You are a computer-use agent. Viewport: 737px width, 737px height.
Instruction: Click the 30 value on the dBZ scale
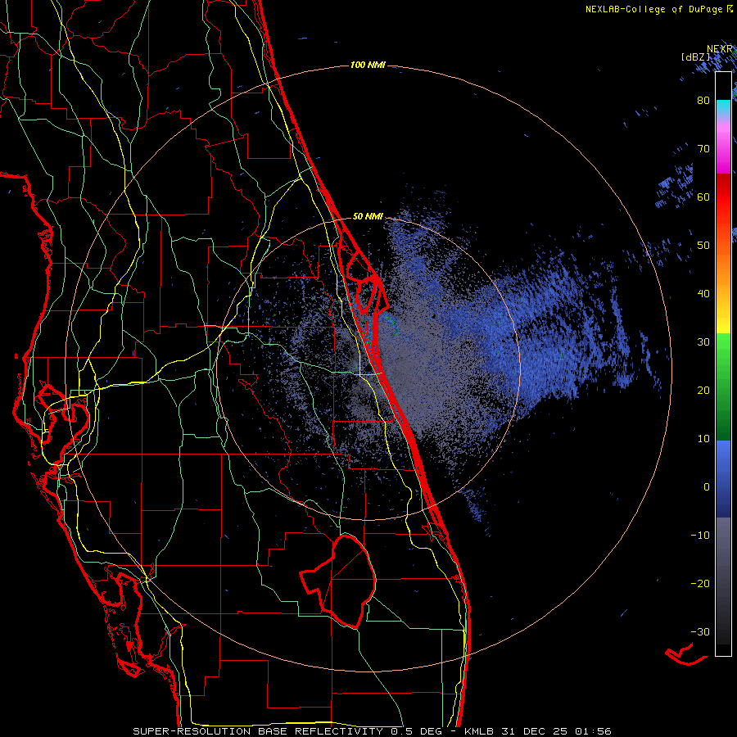point(703,342)
